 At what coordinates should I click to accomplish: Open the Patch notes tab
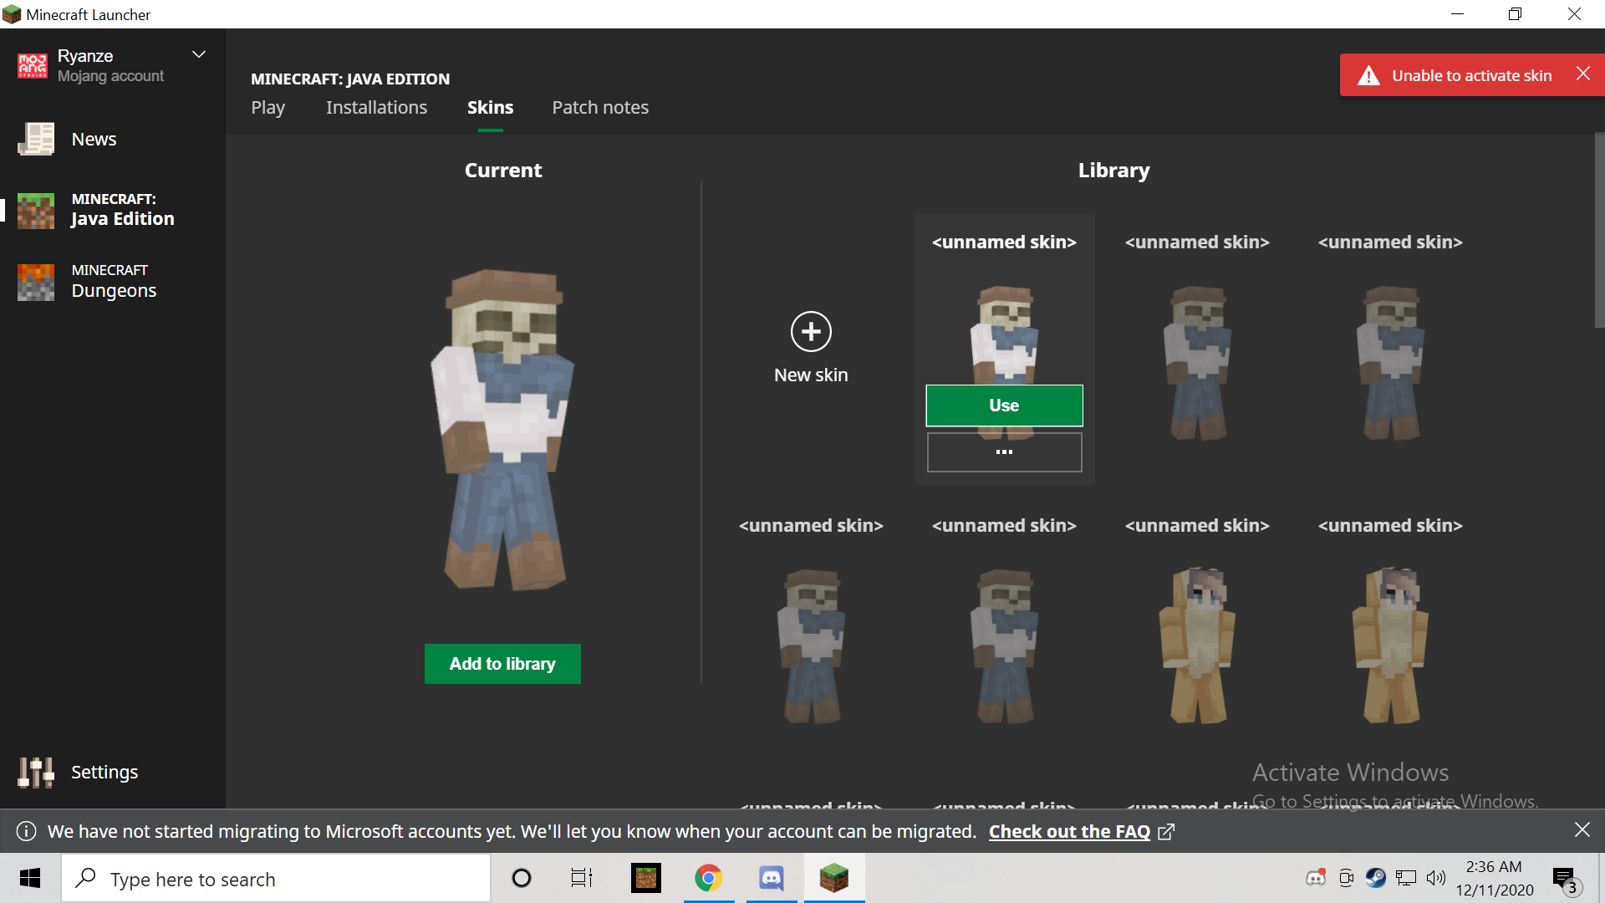599,107
